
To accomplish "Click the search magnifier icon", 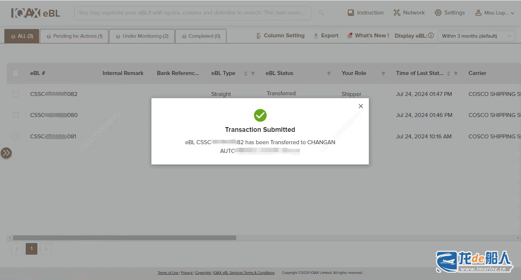I will coord(321,13).
